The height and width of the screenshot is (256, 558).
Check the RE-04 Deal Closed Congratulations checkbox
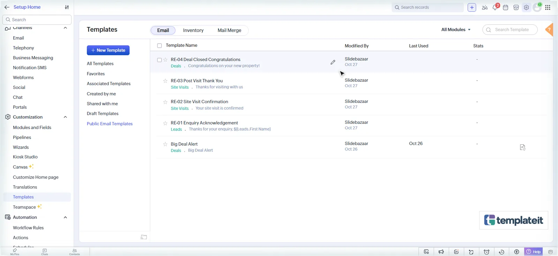click(x=159, y=60)
